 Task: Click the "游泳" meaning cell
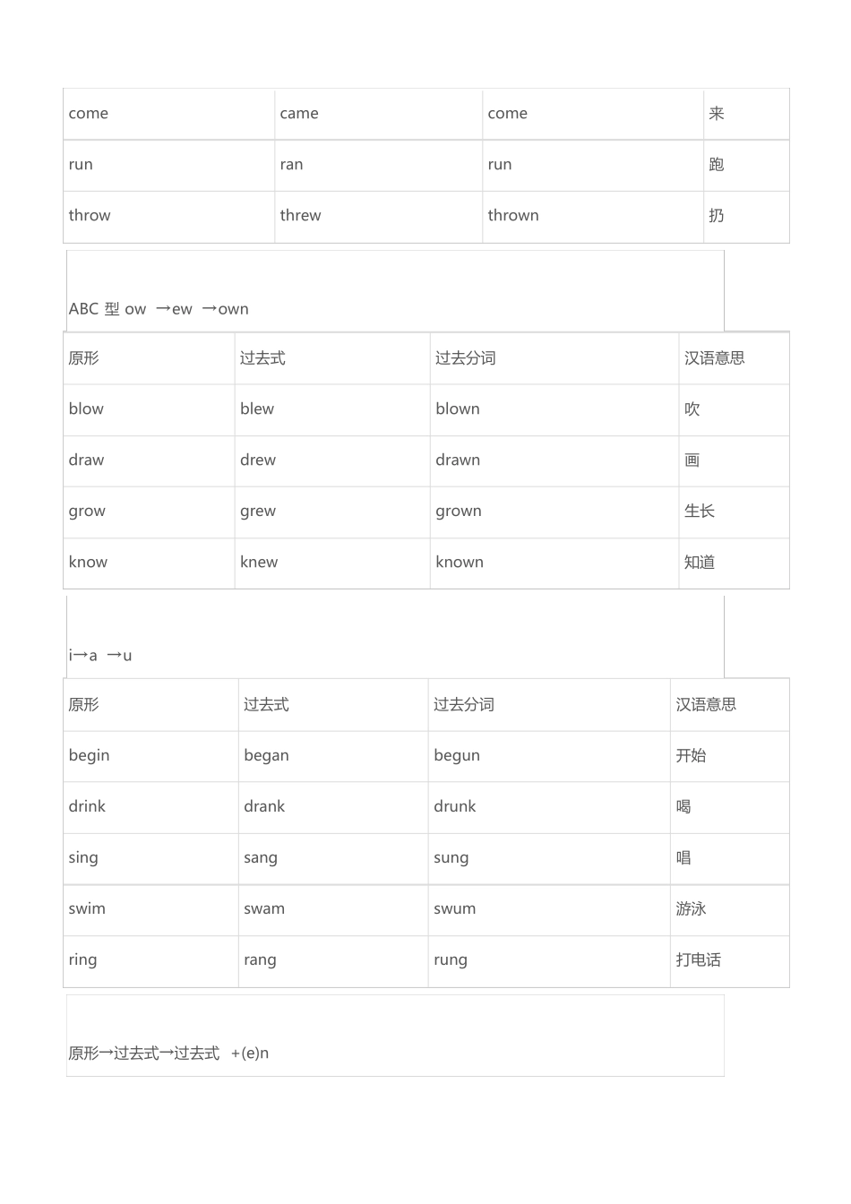point(691,909)
